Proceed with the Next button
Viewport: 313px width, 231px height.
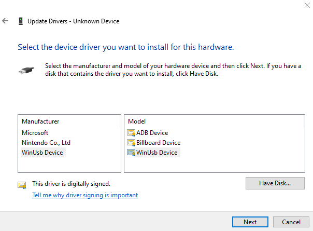coord(250,222)
